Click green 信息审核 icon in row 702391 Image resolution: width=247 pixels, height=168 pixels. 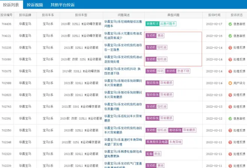click(x=230, y=118)
